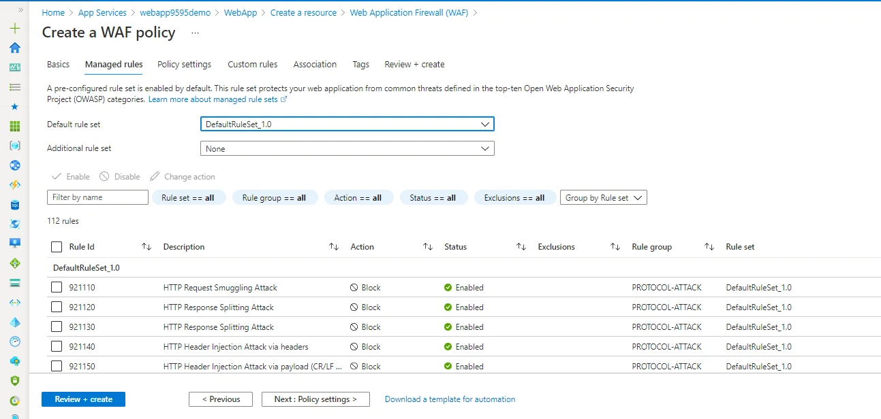Open the SQL databases icon in the sidebar
Viewport: 881px width, 419px height.
[15, 205]
